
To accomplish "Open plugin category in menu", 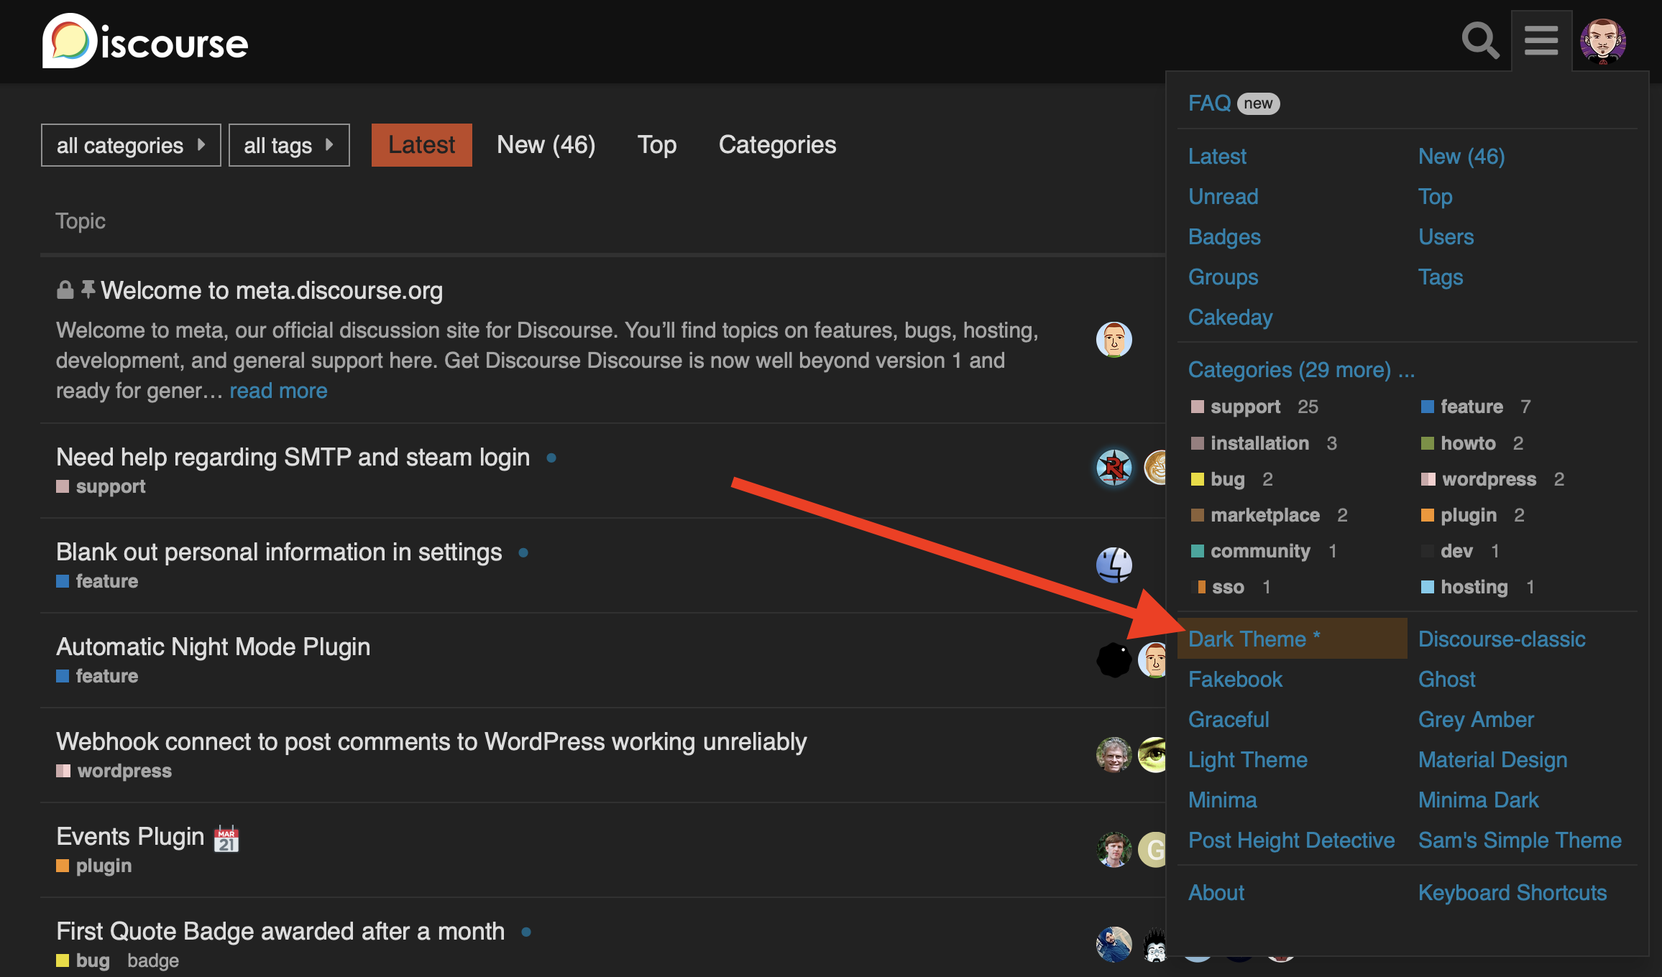I will (1469, 515).
